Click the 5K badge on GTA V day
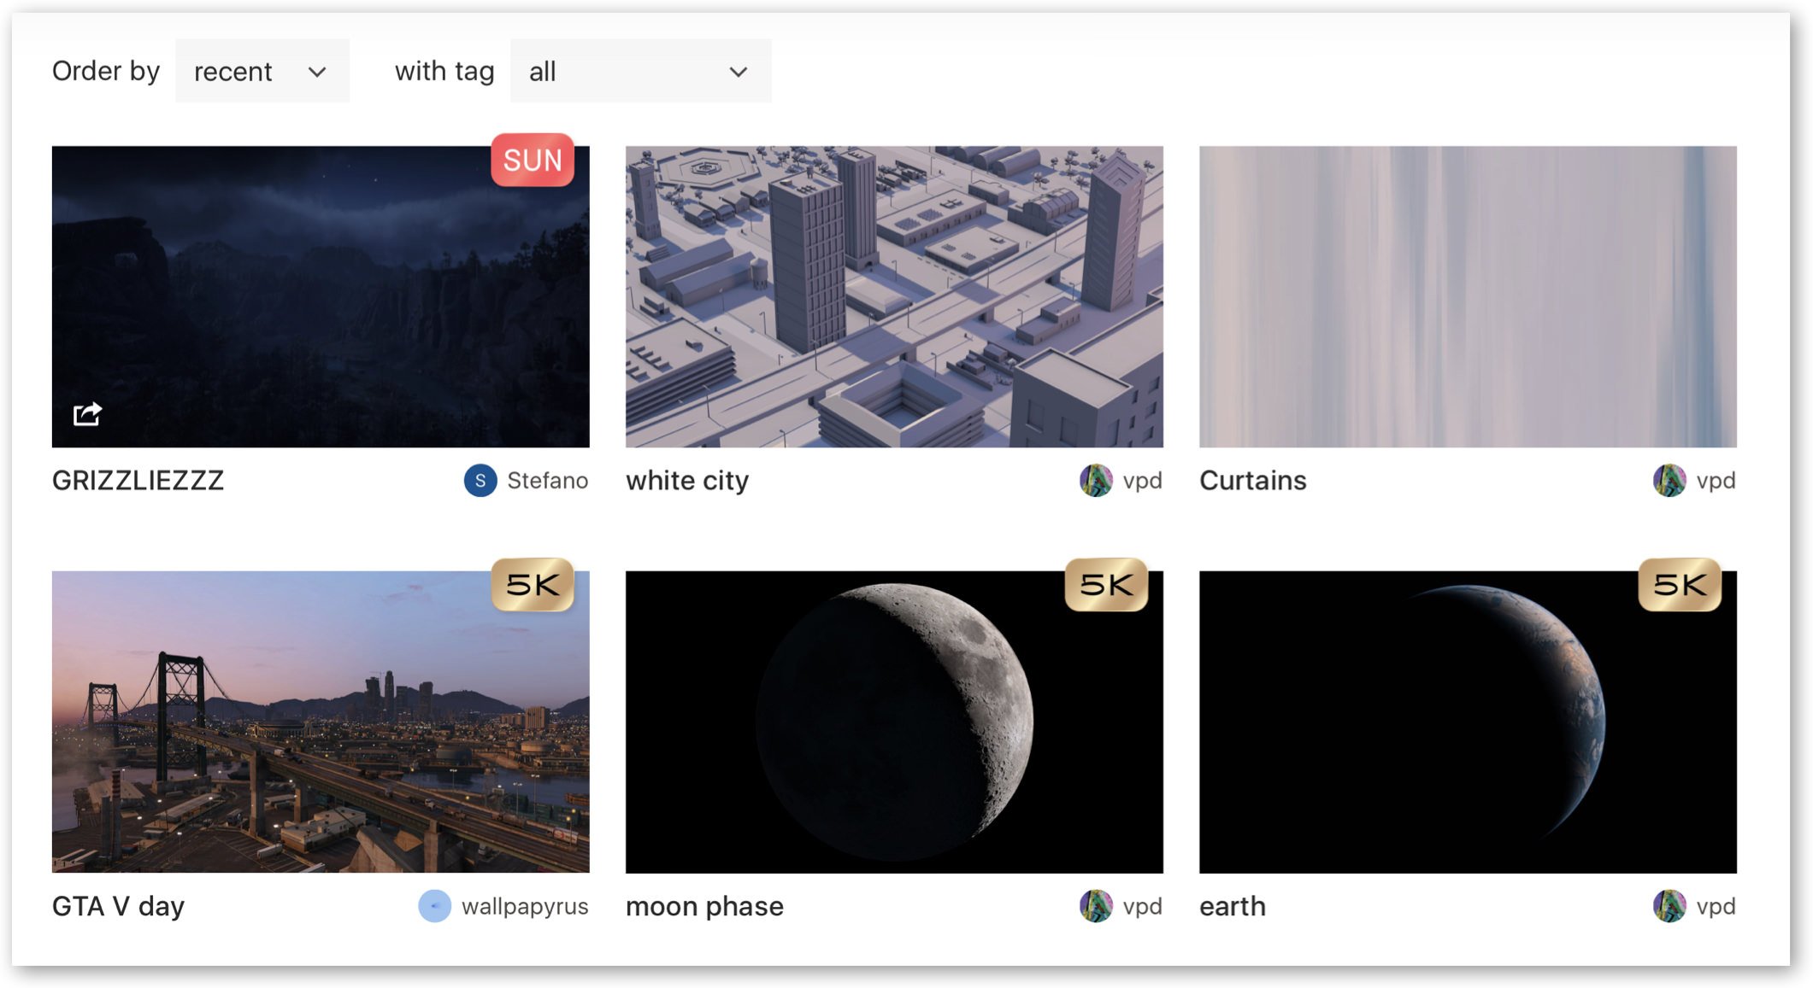Screen dimensions: 1813x988 tap(532, 585)
